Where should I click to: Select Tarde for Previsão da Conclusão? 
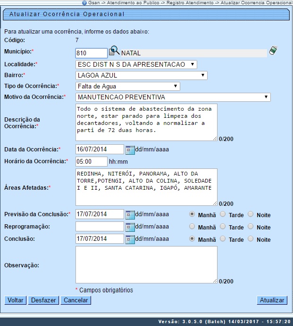click(223, 214)
